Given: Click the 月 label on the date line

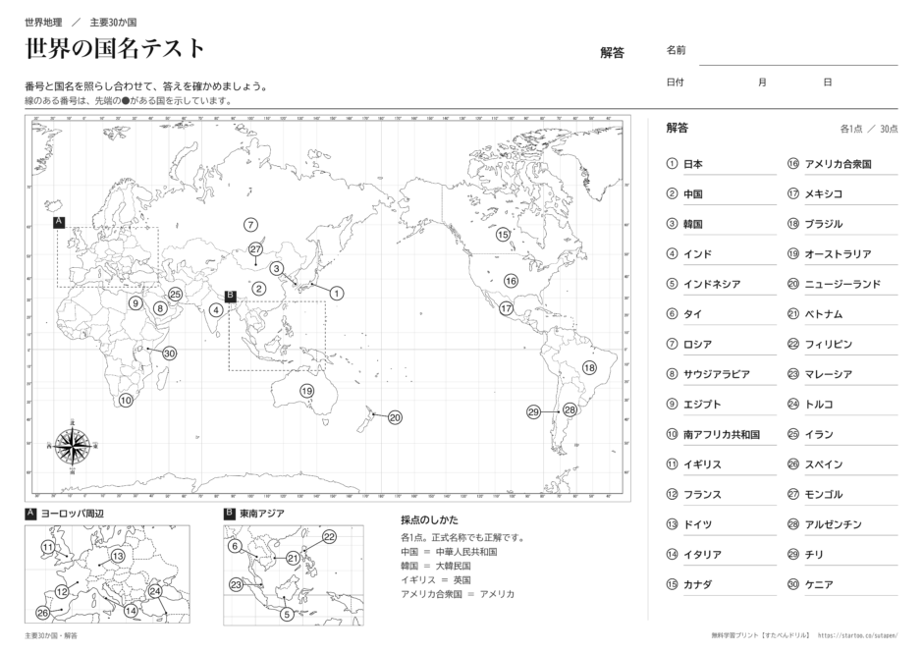Looking at the screenshot, I should coord(762,82).
